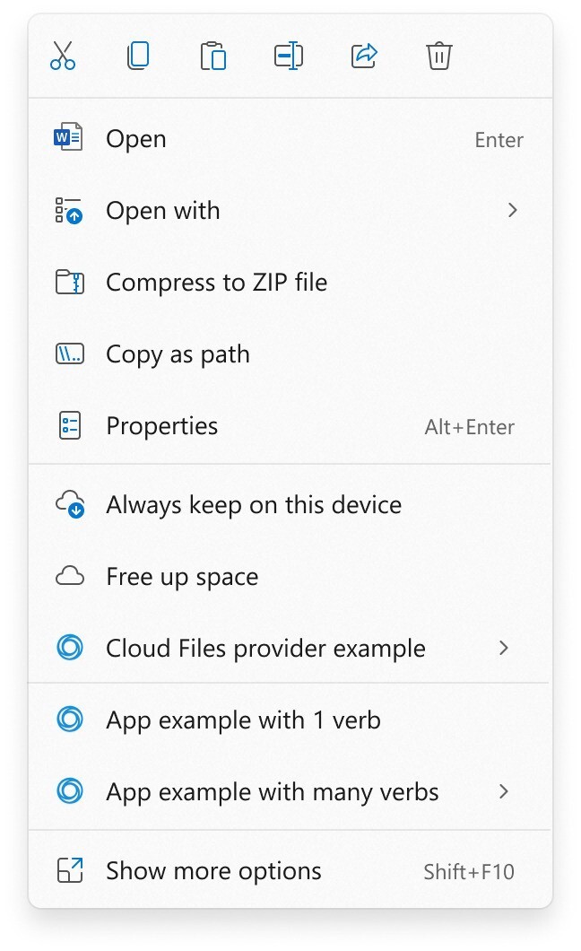Select Show more options entry
This screenshot has height=951, width=581.
(213, 871)
